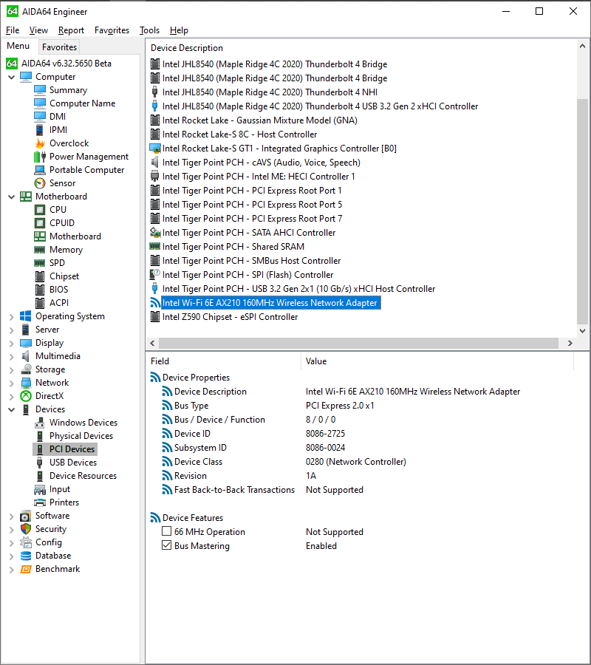The height and width of the screenshot is (665, 591).
Task: Collapse the Computer tree node
Action: (x=11, y=77)
